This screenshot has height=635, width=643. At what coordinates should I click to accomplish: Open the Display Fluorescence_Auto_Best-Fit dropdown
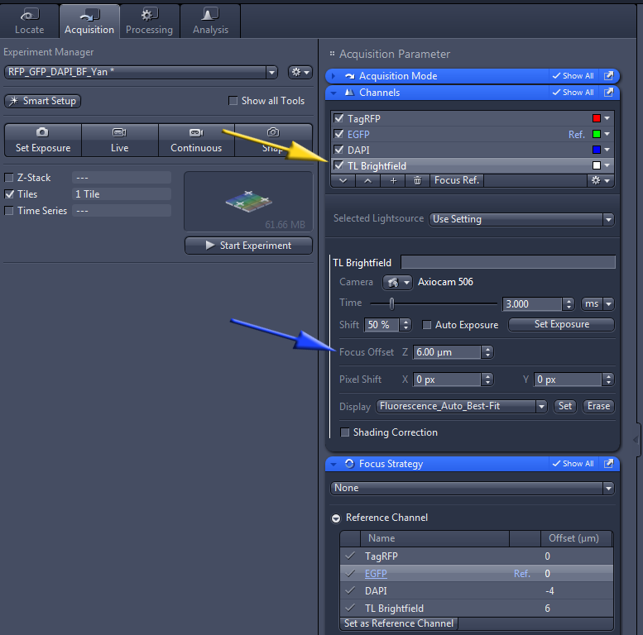coord(461,406)
